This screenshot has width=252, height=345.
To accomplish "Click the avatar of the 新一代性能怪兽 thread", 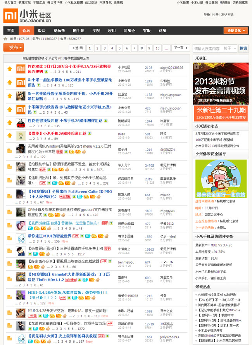I will pos(21,96).
